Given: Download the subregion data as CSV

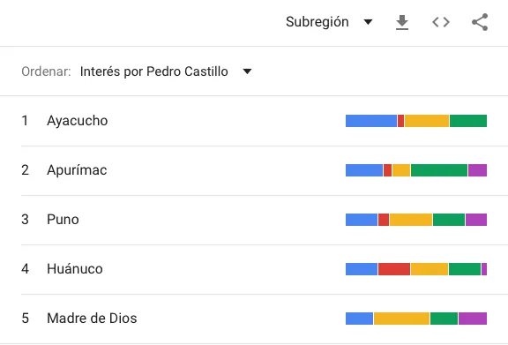Looking at the screenshot, I should (x=402, y=22).
